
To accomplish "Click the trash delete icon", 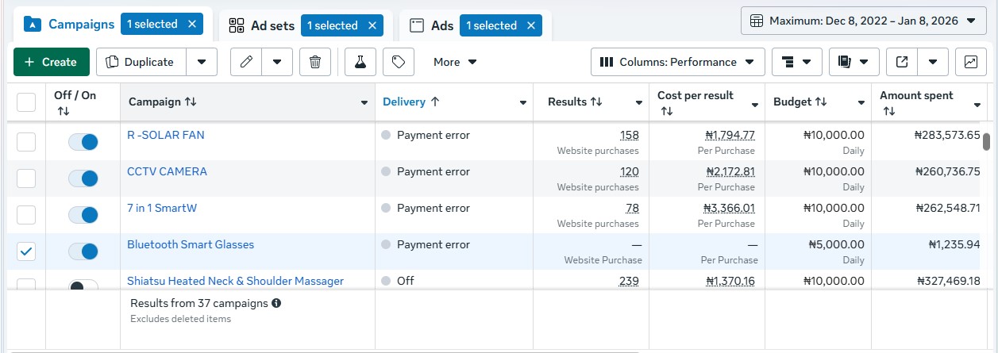I will (315, 62).
